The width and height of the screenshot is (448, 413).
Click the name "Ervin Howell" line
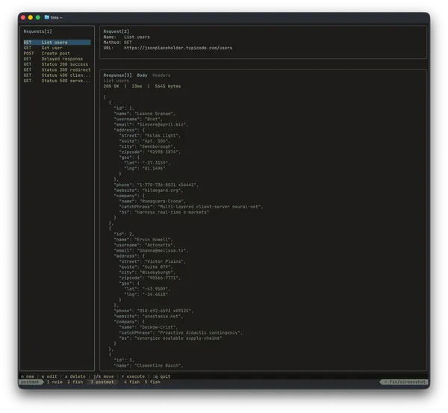click(143, 240)
